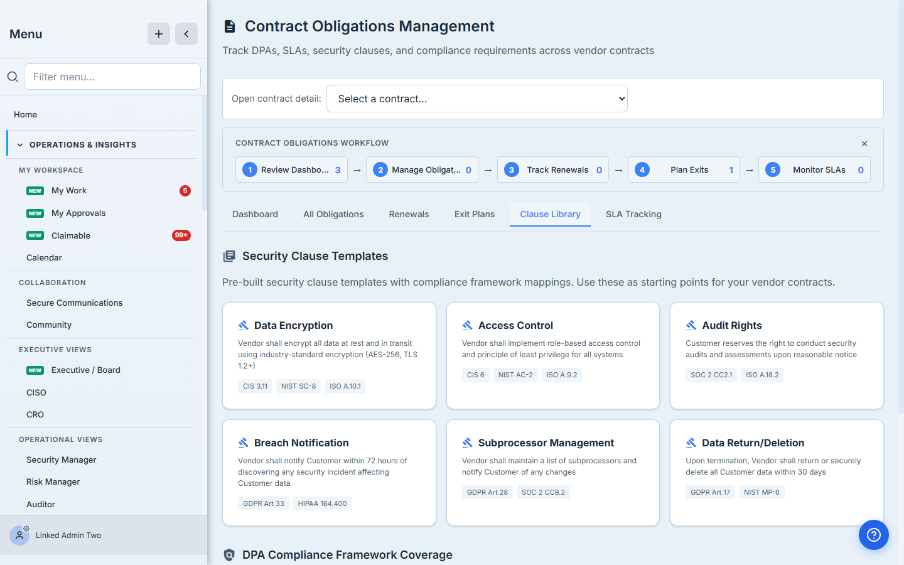The image size is (904, 565).
Task: Open Executive / Board view
Action: (x=86, y=370)
